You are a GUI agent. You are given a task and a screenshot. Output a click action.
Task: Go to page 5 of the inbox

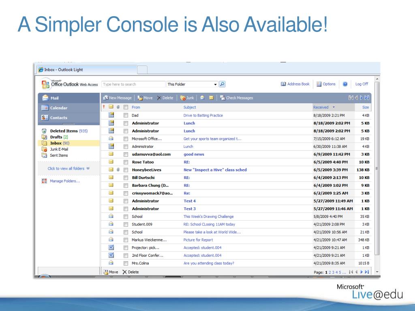(340, 272)
